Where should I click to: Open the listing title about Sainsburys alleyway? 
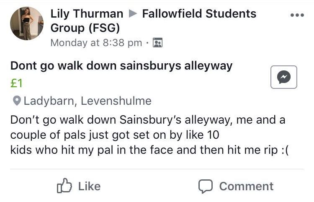pos(121,66)
